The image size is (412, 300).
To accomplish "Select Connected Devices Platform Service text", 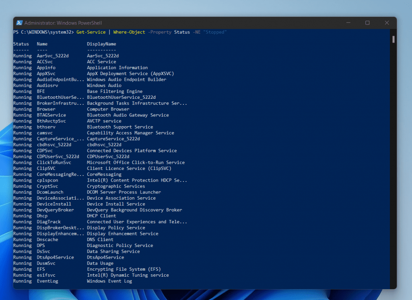I will 132,151.
